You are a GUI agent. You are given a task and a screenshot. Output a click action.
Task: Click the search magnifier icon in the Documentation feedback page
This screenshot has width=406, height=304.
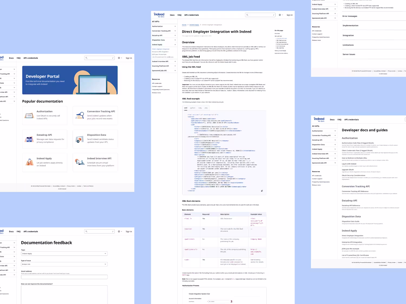(86, 231)
